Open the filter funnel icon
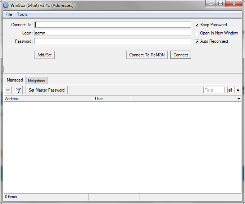245x204 pixels. point(19,90)
